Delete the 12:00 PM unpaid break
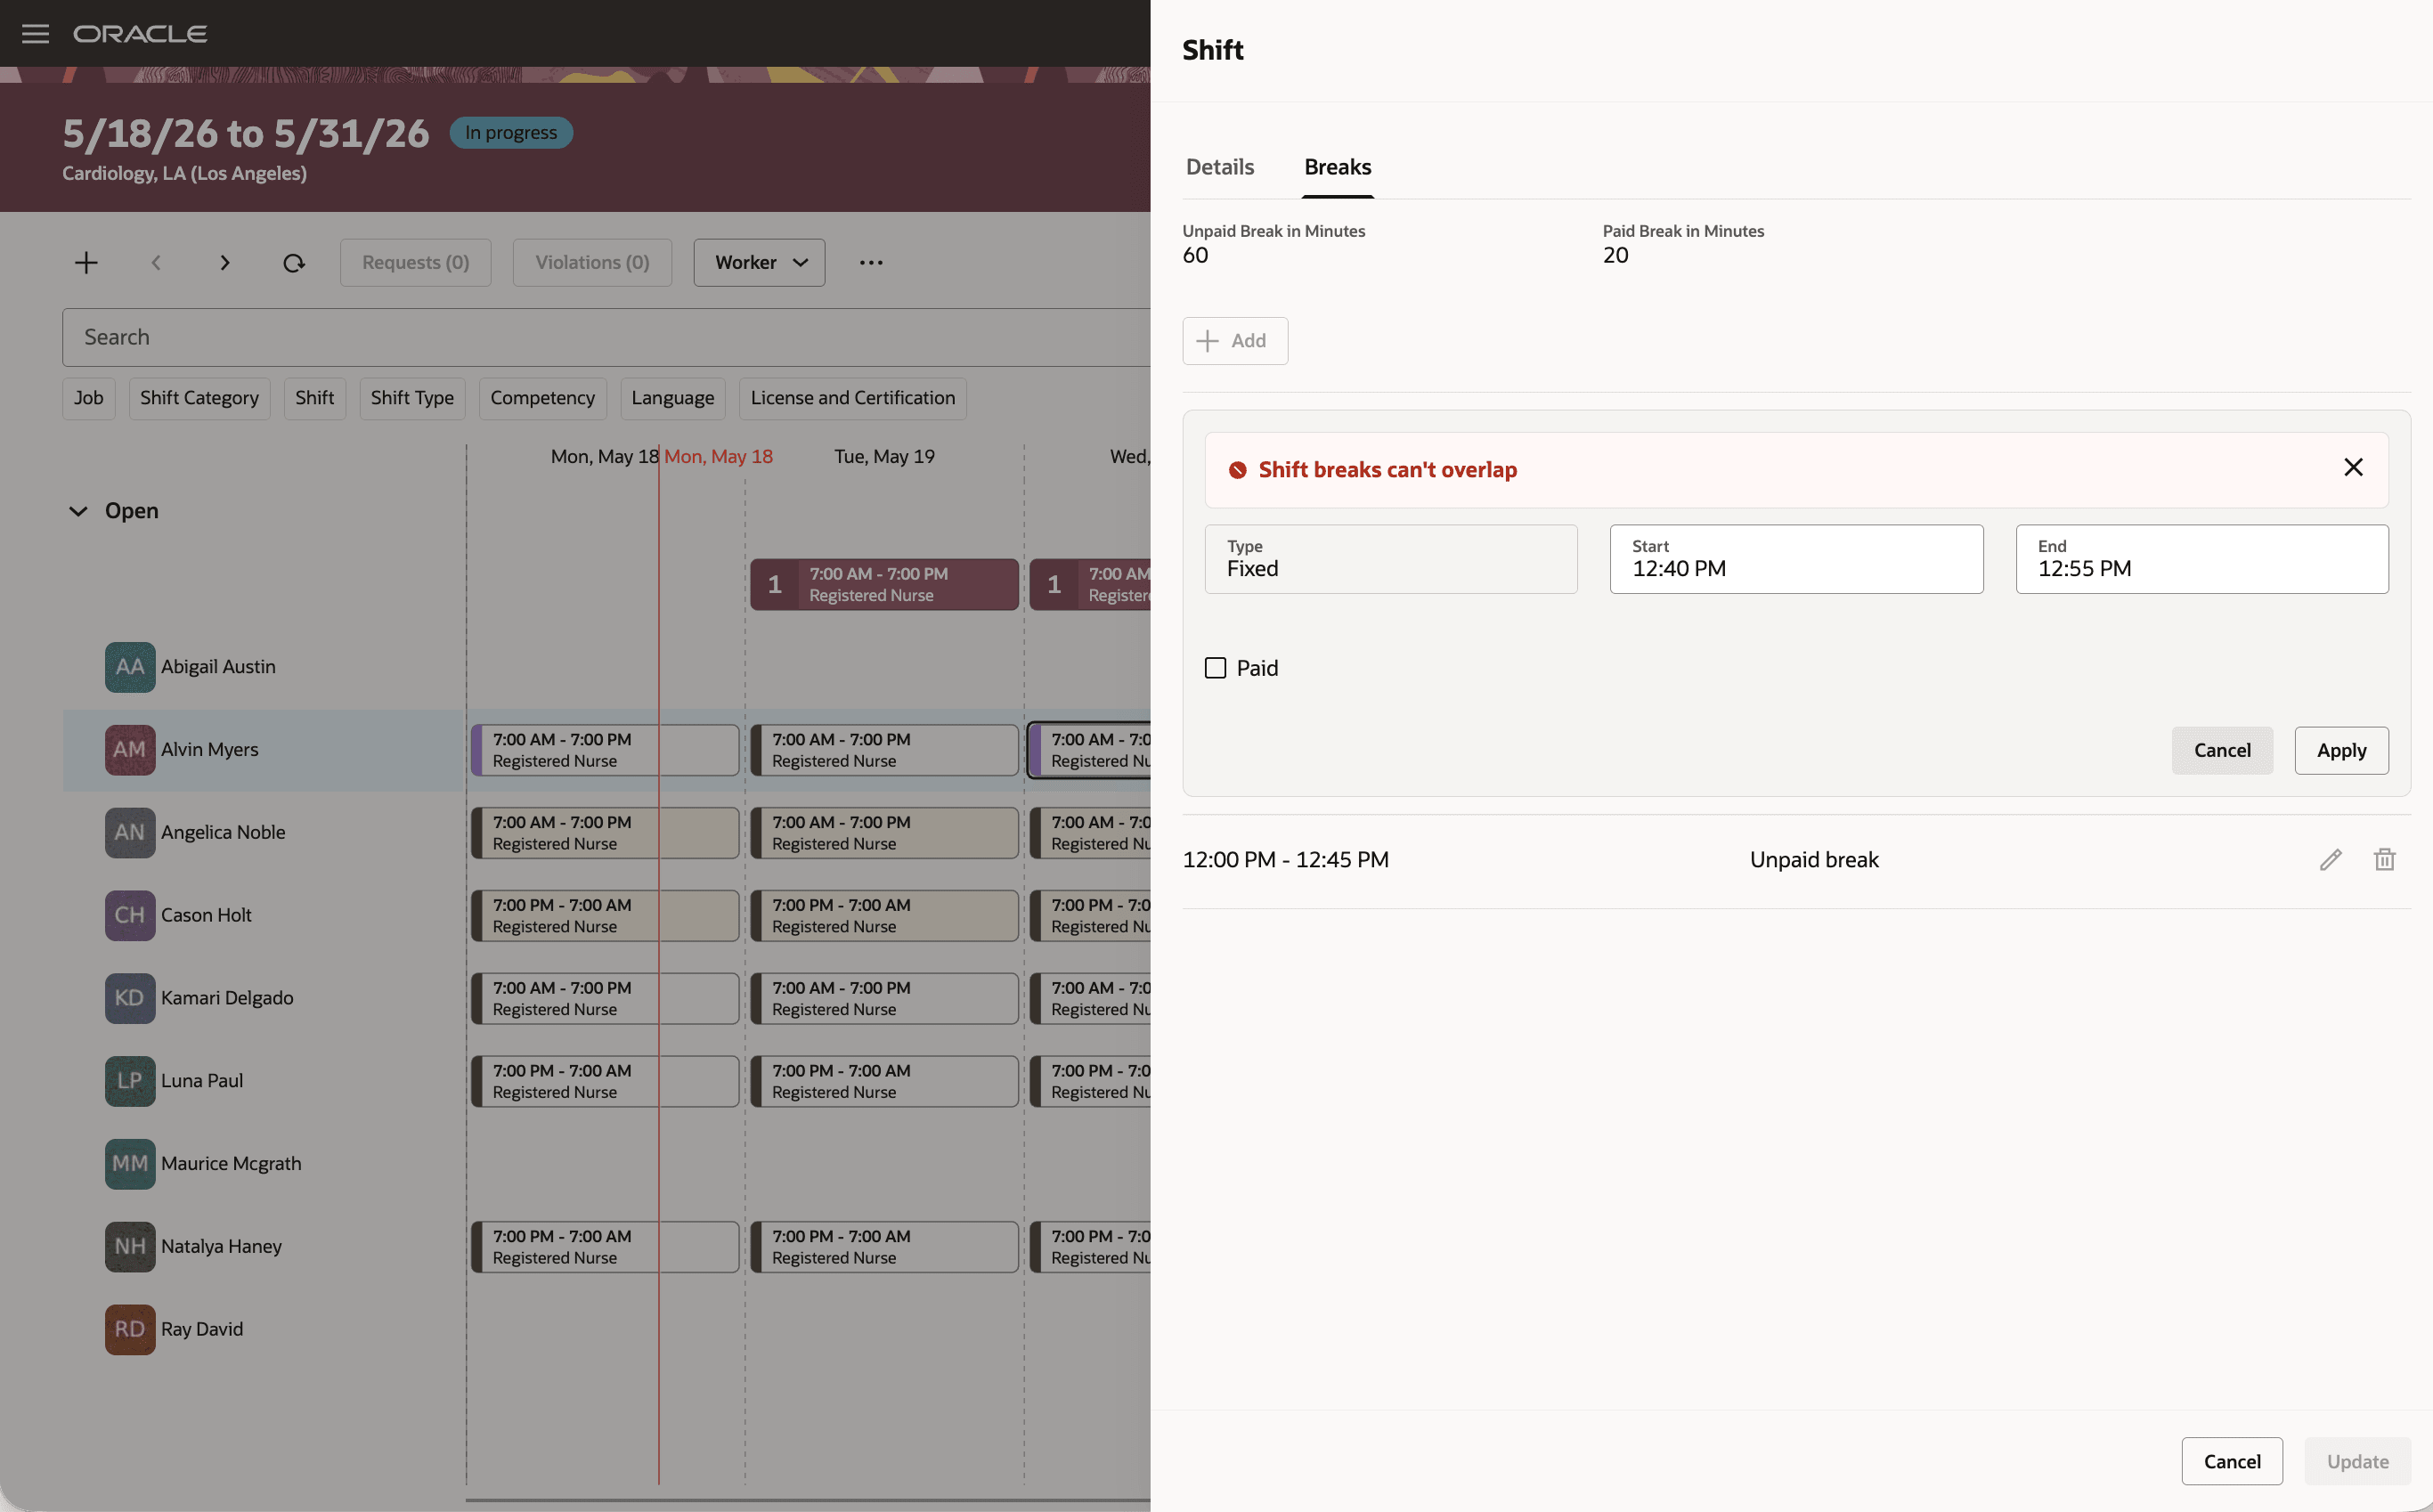Image resolution: width=2433 pixels, height=1512 pixels. pyautogui.click(x=2384, y=859)
